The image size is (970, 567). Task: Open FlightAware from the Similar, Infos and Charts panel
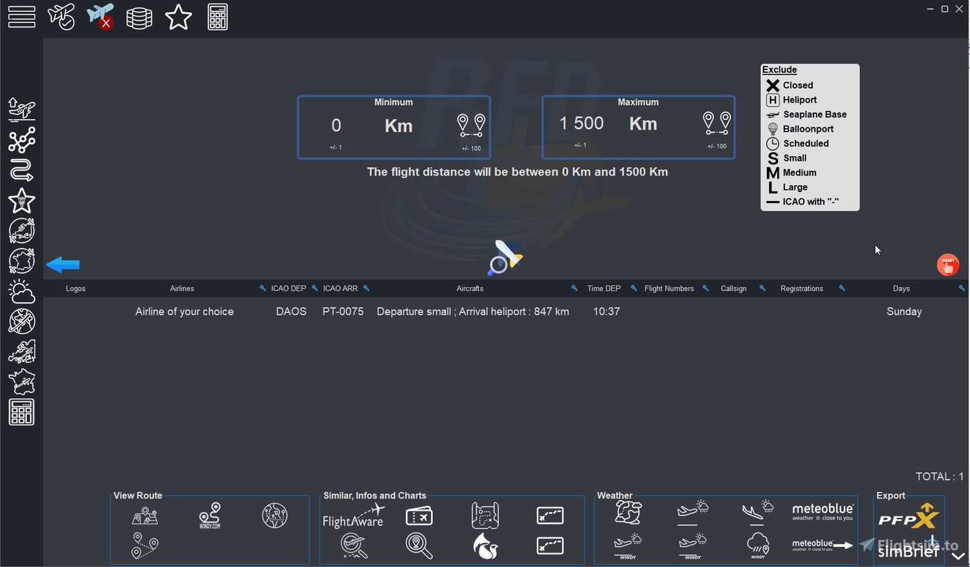(x=353, y=516)
